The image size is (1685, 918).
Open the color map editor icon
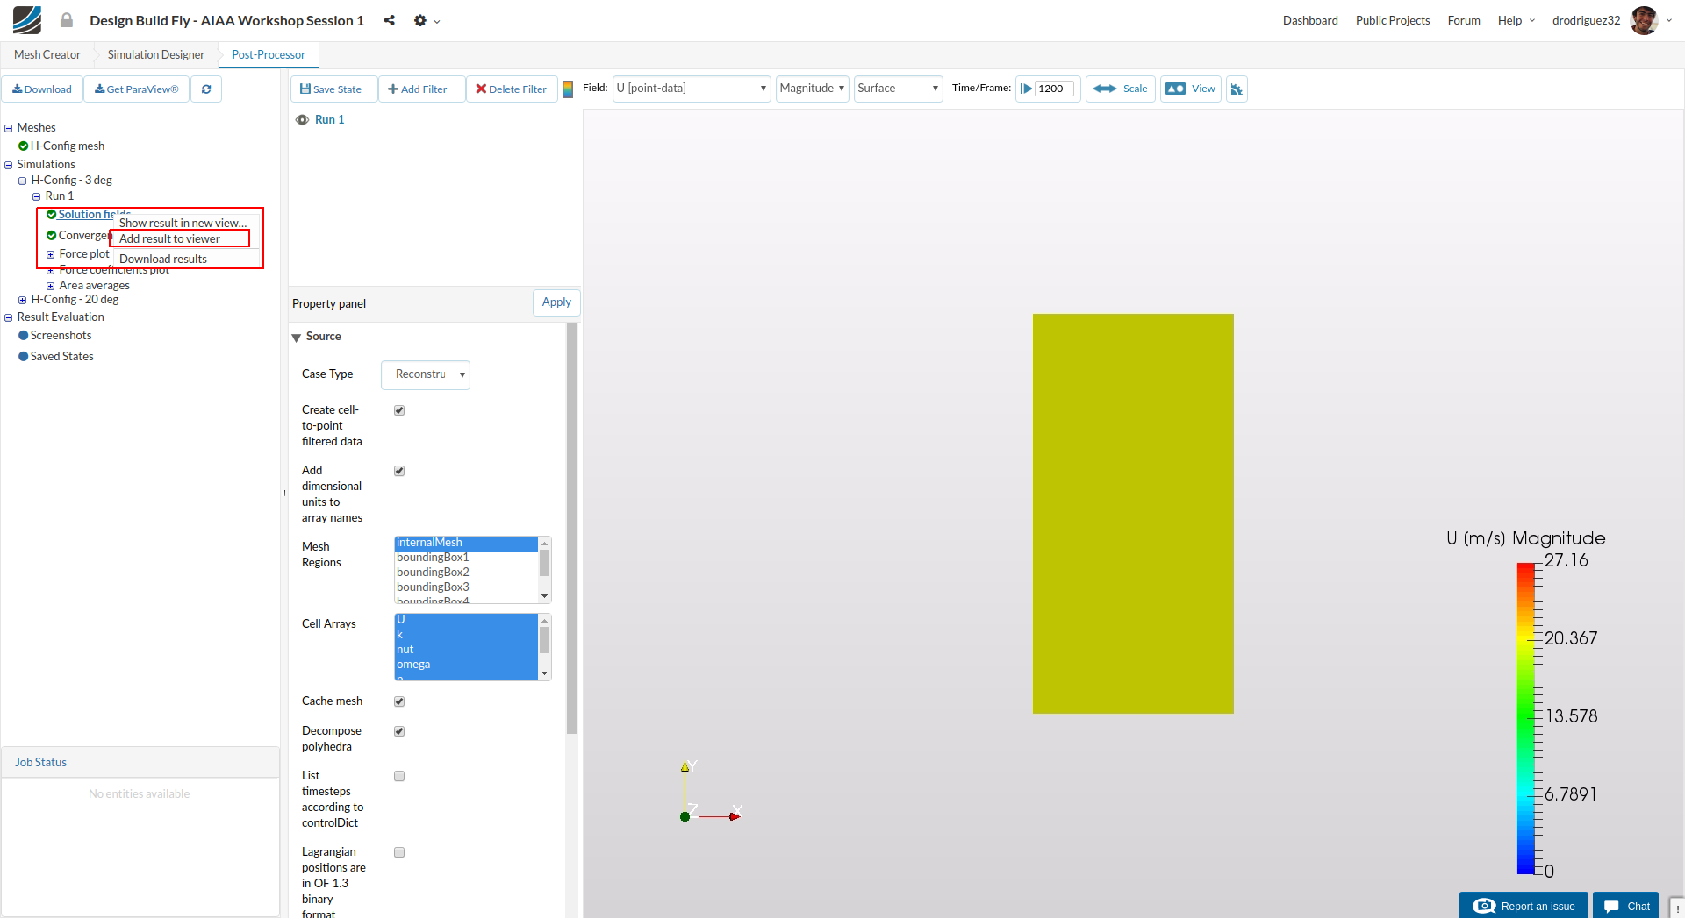click(x=568, y=89)
